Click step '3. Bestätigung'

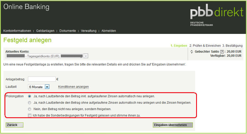(x=232, y=46)
